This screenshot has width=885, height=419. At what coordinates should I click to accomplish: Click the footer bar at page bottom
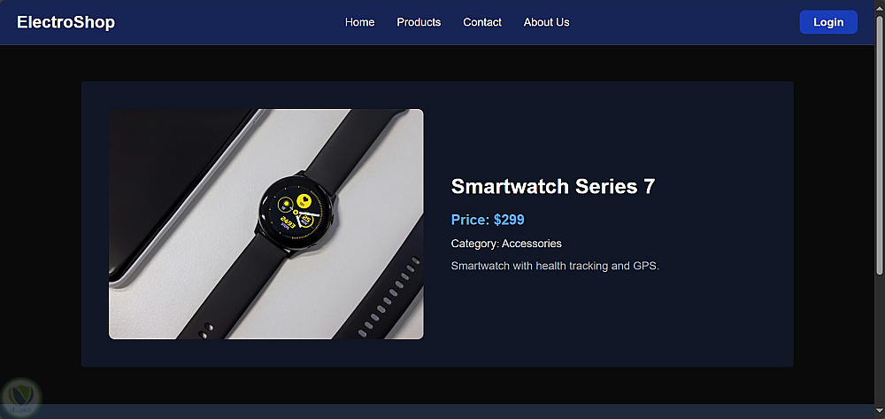(437, 411)
